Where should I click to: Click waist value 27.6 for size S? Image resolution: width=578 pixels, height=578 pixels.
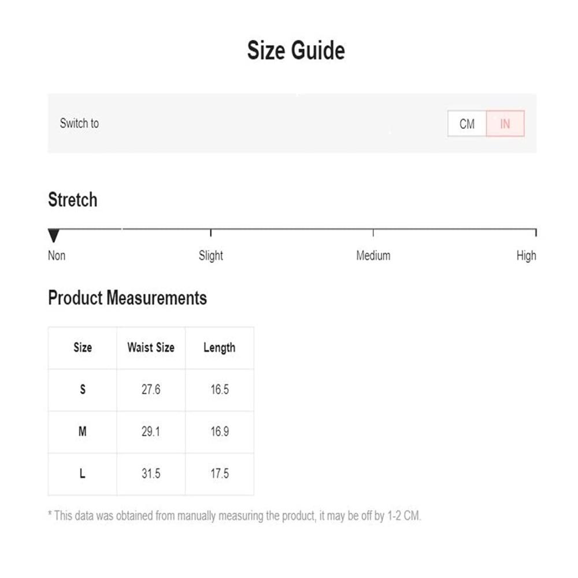pos(151,390)
